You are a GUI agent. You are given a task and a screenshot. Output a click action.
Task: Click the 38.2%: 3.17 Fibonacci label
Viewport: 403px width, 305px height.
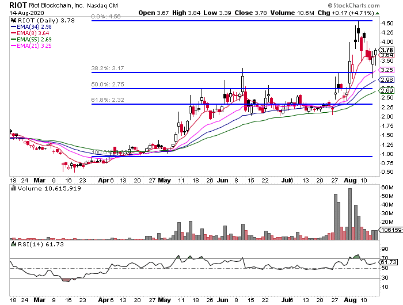(x=108, y=68)
